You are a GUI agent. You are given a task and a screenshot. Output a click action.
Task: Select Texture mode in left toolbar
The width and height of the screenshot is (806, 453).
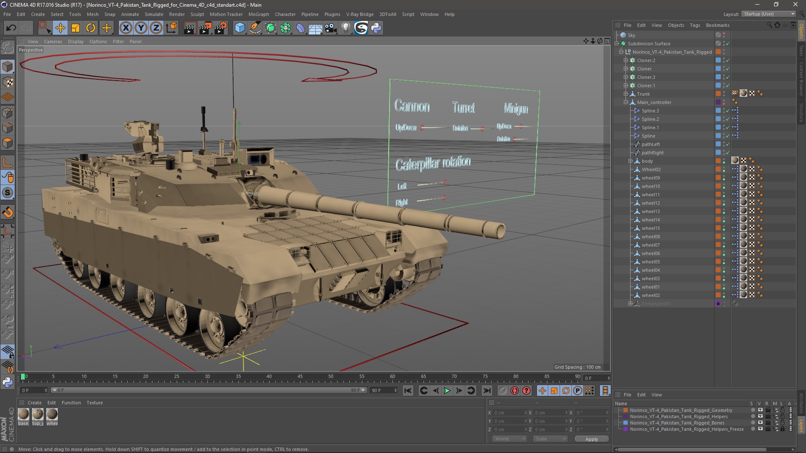pos(8,82)
